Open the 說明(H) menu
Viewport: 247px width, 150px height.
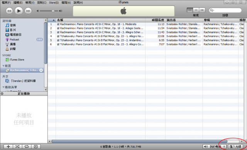tap(78, 3)
